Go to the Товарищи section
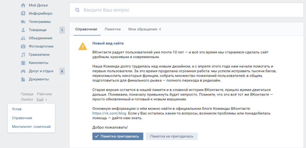Viewport: 306px width, 148px height. (37, 30)
